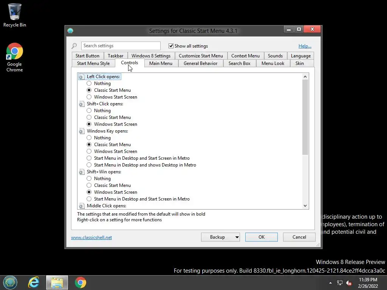The width and height of the screenshot is (387, 290).
Task: Click the gear icon next to Windows Key opens
Action: (x=82, y=131)
